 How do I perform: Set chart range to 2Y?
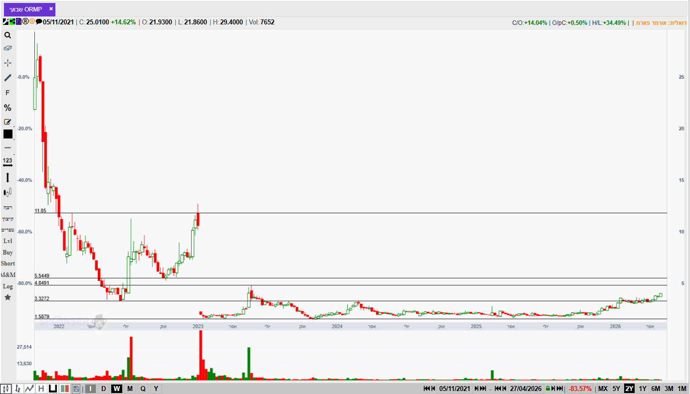(630, 389)
